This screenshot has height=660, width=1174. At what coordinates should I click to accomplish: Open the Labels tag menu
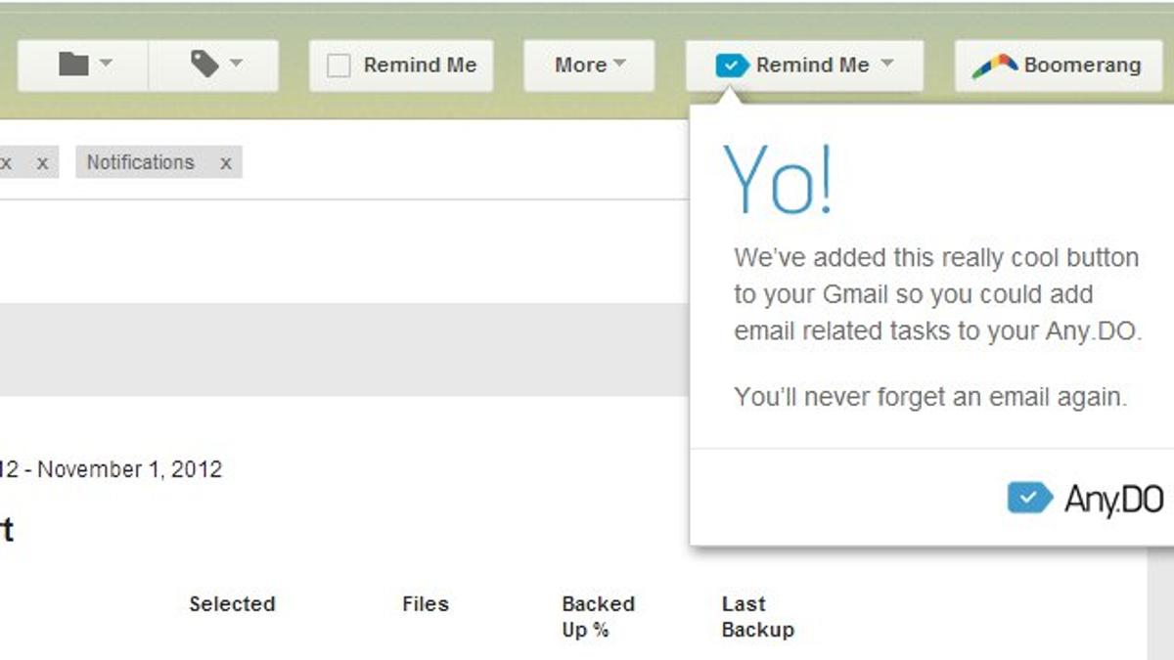pyautogui.click(x=213, y=66)
